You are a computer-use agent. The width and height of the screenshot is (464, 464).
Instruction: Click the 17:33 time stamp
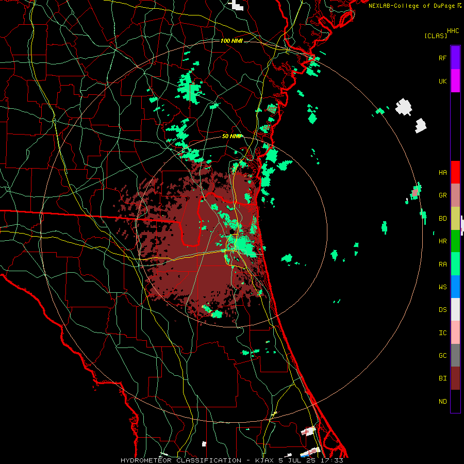click(332, 460)
